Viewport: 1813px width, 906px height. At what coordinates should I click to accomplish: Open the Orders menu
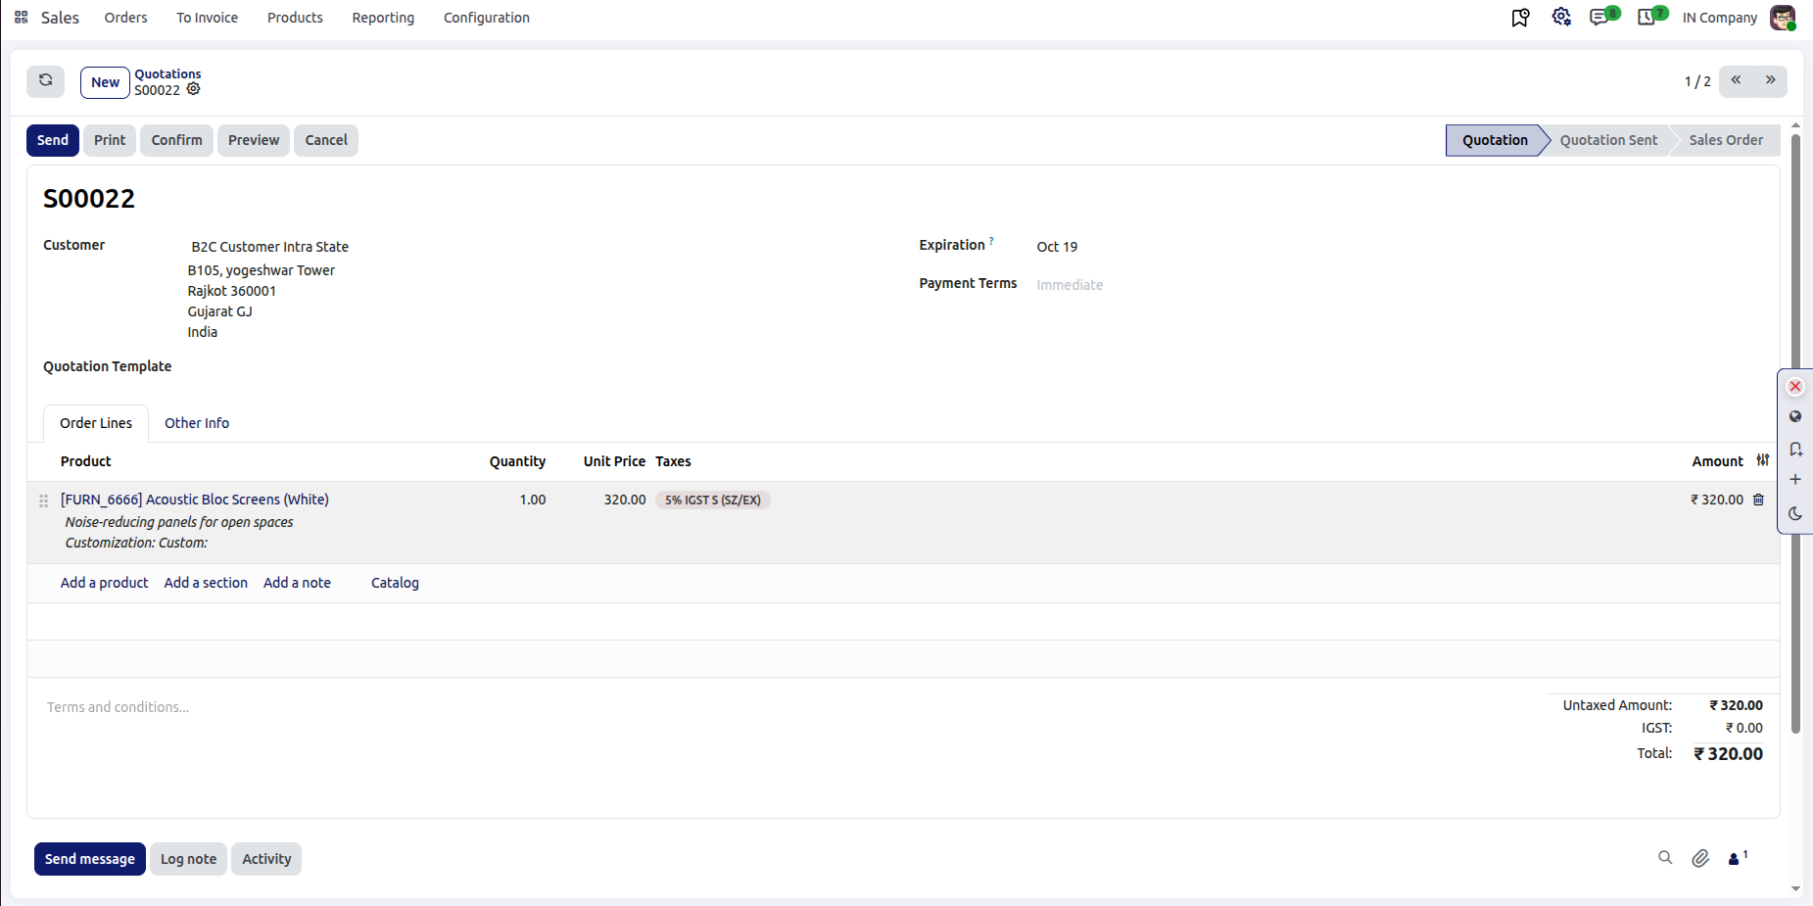[x=125, y=18]
